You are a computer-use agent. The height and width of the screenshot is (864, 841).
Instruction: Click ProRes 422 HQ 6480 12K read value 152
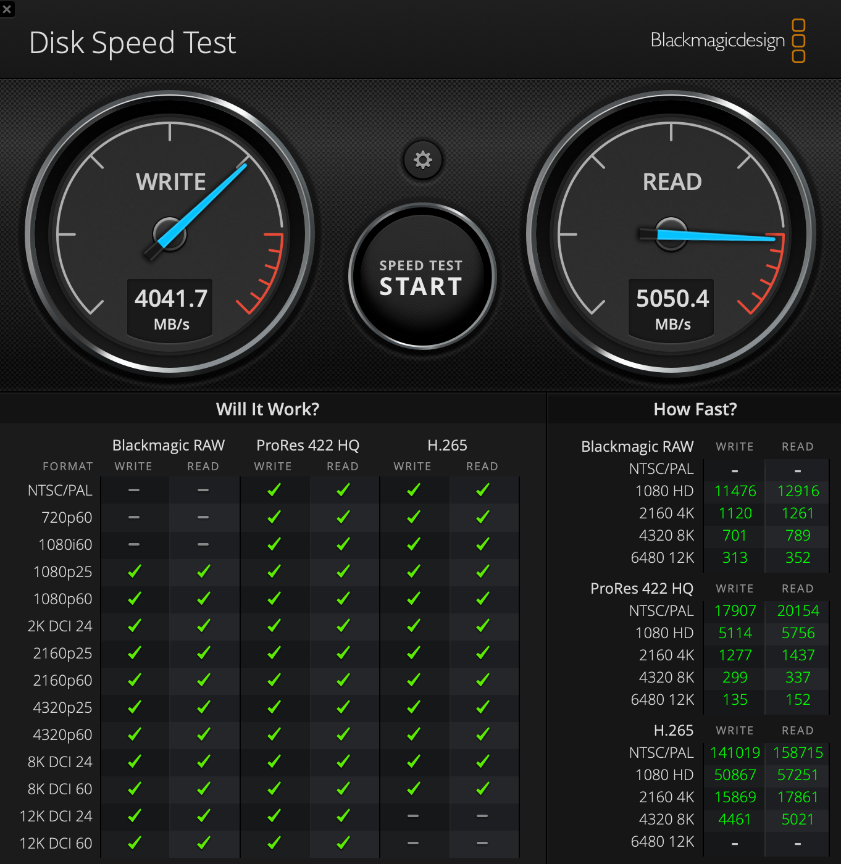click(798, 700)
